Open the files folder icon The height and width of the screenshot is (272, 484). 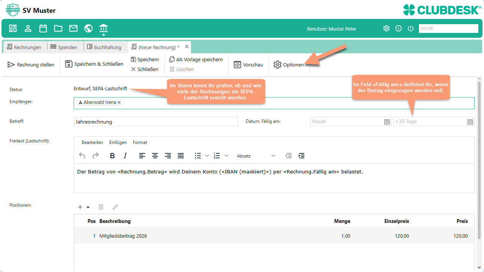click(58, 28)
